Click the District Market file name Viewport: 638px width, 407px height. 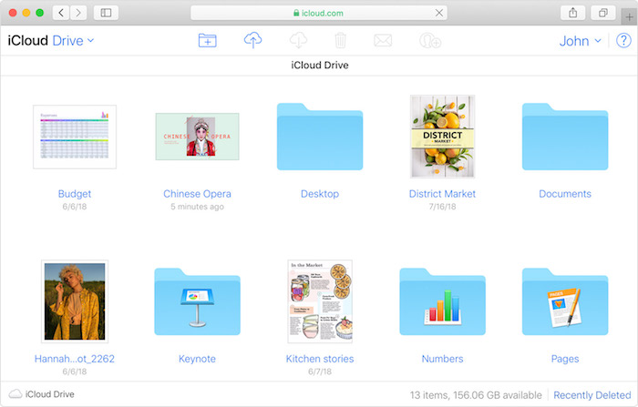[442, 194]
